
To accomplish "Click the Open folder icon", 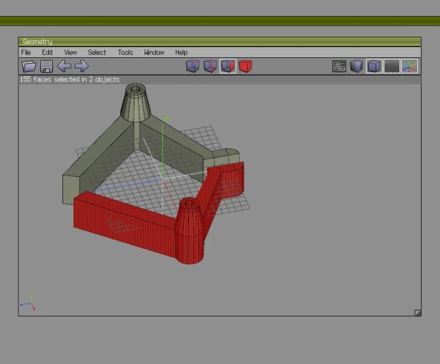I will click(29, 66).
